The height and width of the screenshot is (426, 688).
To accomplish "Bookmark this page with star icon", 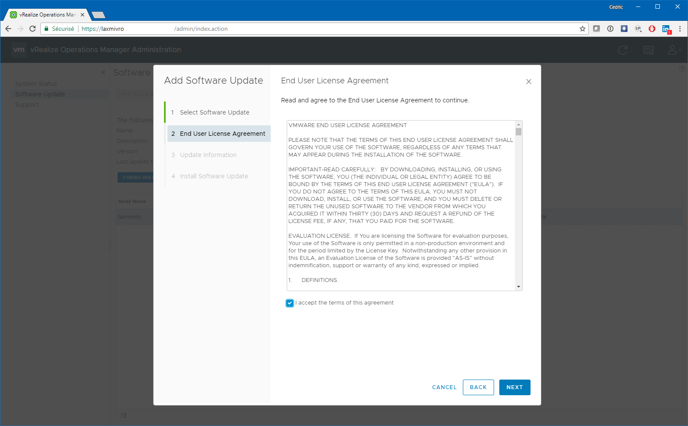I will pos(583,29).
